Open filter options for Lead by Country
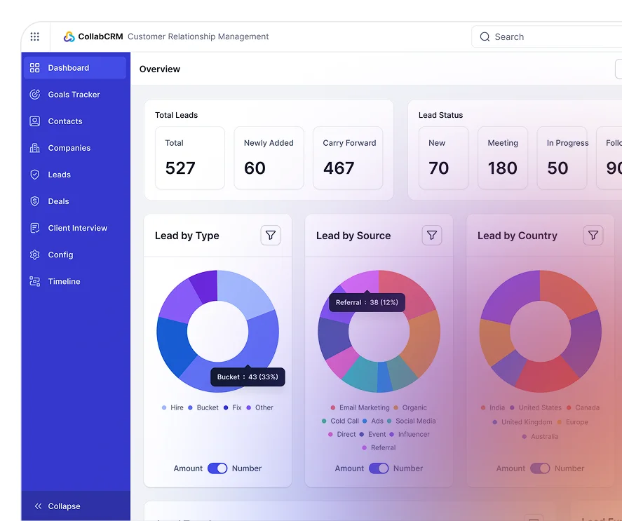 tap(593, 236)
